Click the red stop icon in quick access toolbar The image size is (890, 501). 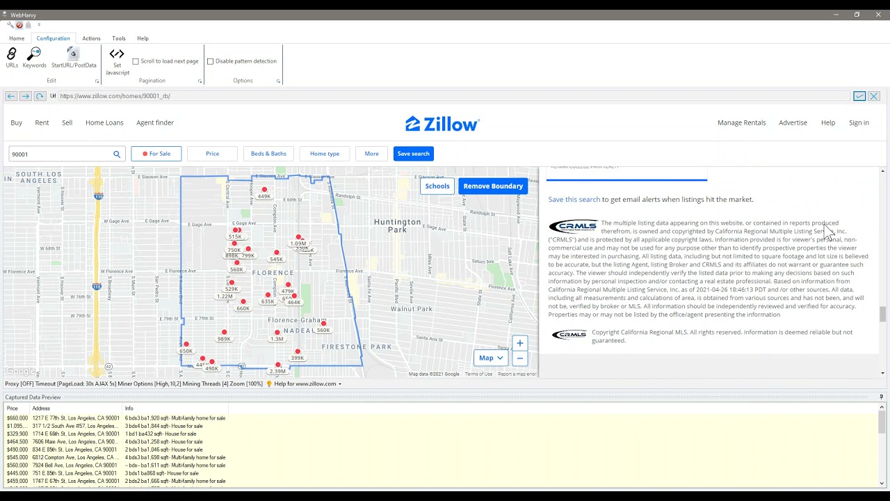[x=19, y=25]
